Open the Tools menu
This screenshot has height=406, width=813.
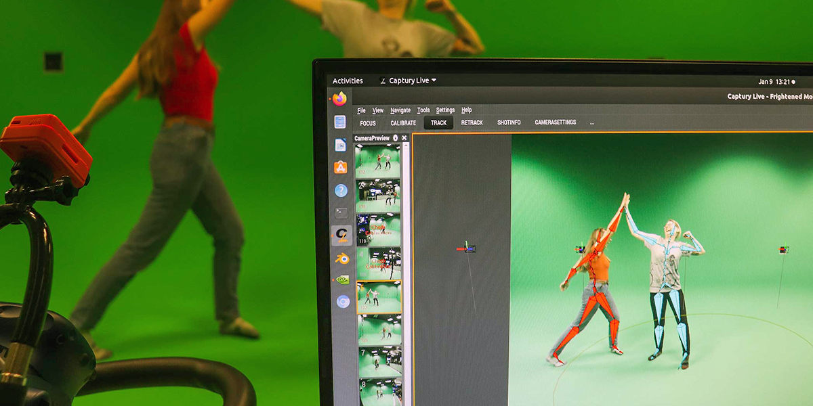423,110
